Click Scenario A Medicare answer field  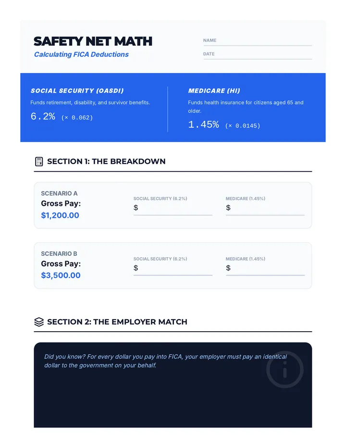(x=265, y=208)
